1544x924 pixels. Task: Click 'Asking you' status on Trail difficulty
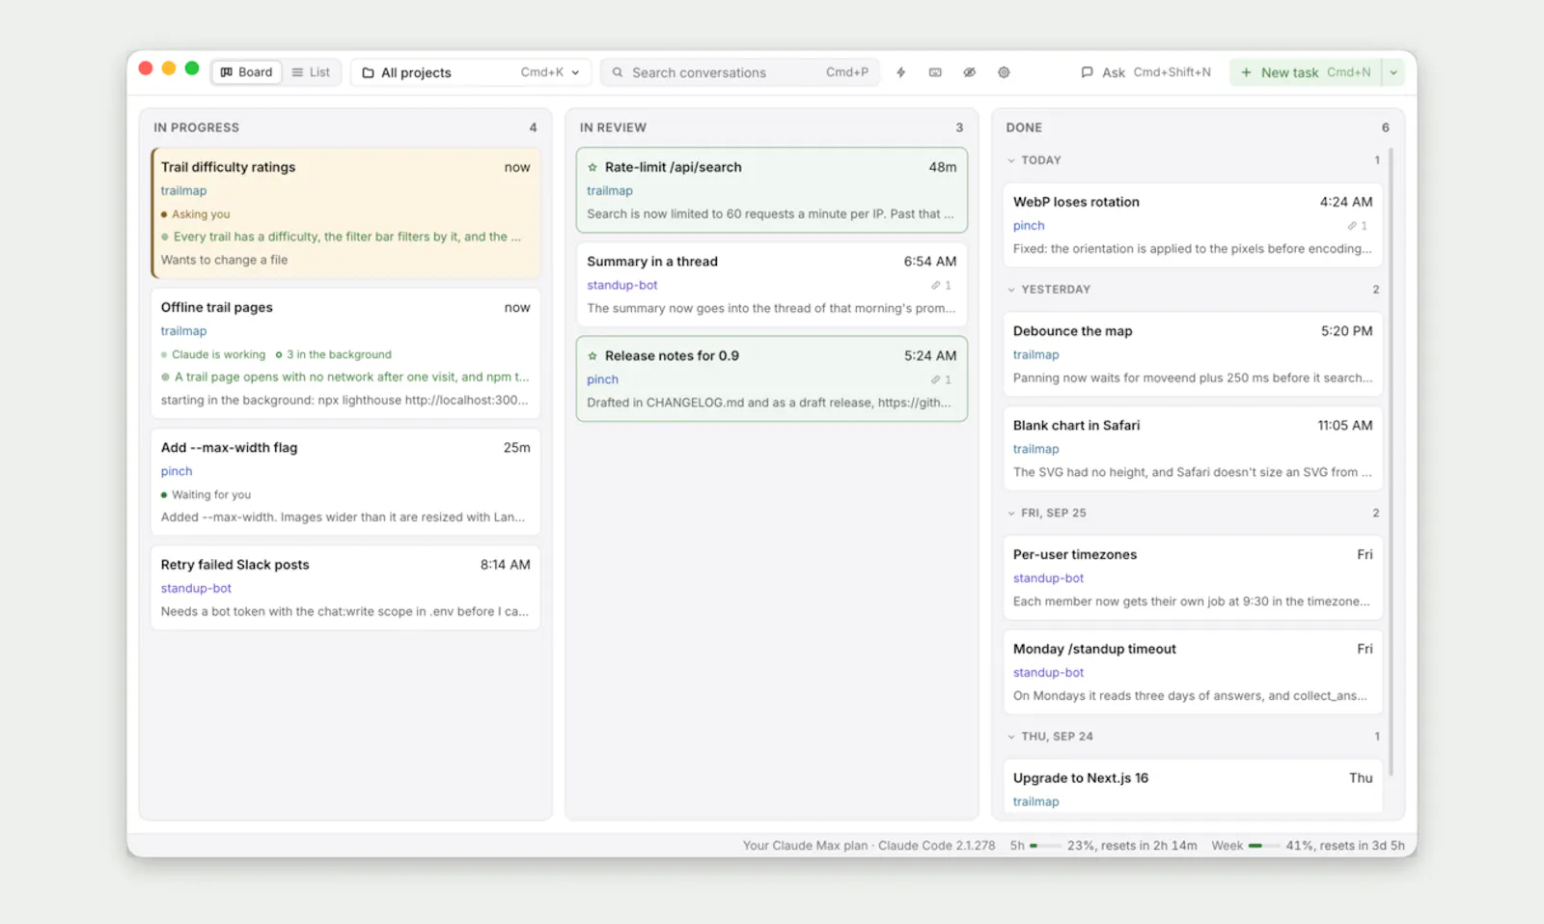(x=201, y=214)
